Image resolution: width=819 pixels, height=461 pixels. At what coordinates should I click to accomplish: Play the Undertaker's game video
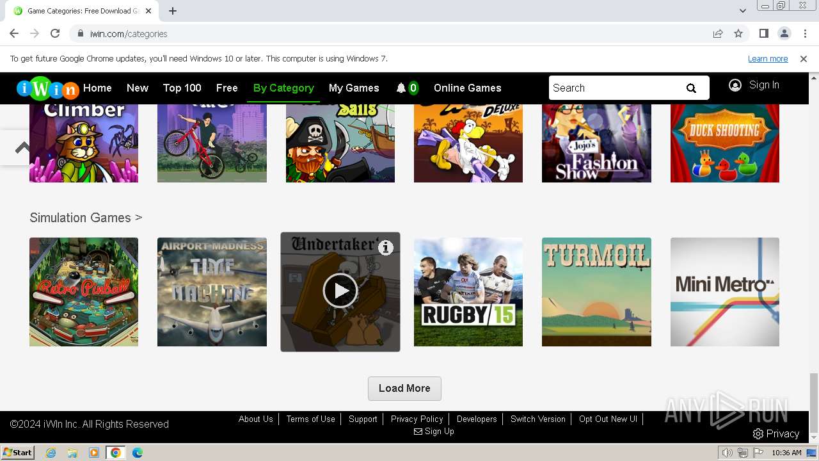(340, 291)
